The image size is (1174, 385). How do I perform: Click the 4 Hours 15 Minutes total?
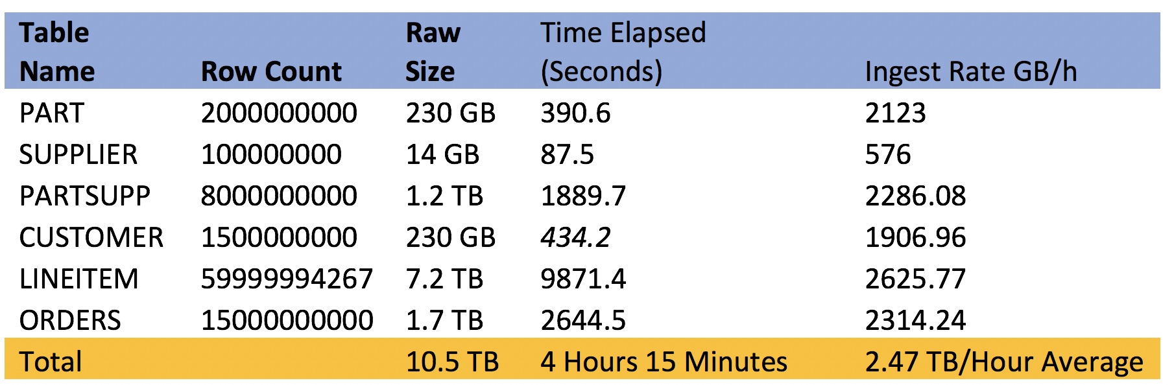pyautogui.click(x=664, y=362)
